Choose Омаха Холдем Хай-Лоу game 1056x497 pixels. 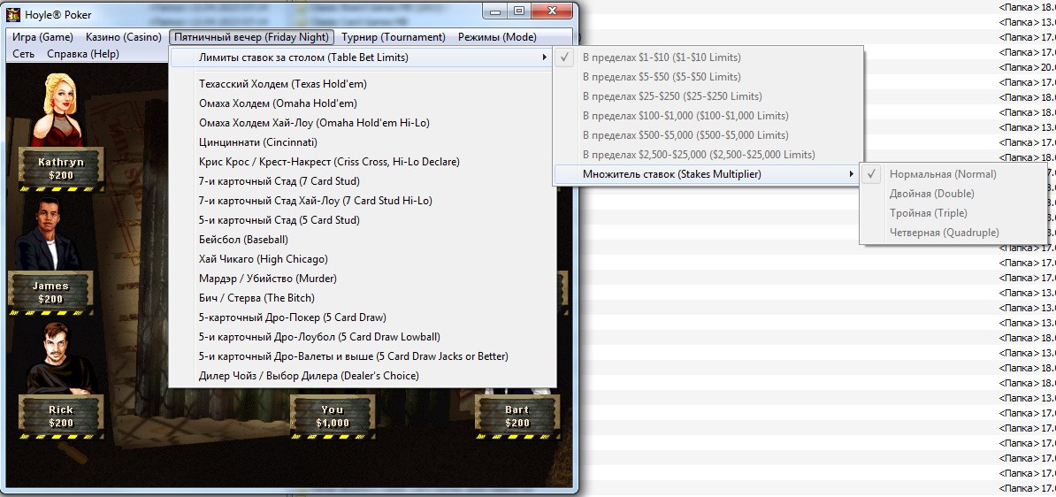362,123
